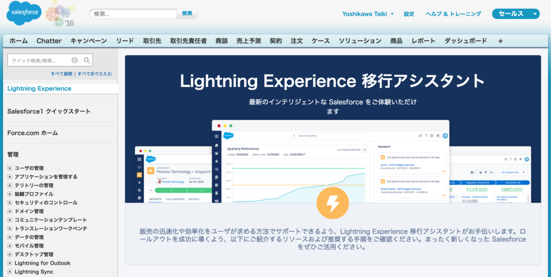
Task: Open the 契約 tab
Action: coord(276,41)
